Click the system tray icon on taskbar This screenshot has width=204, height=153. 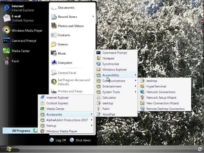pos(200,149)
